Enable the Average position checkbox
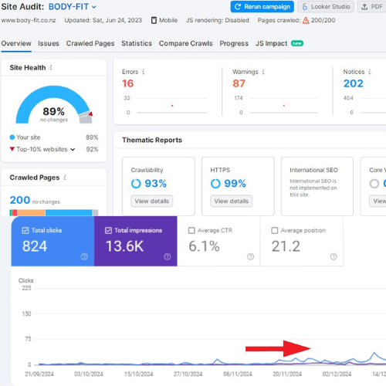Viewport: 386px width, 386px height. pos(275,230)
